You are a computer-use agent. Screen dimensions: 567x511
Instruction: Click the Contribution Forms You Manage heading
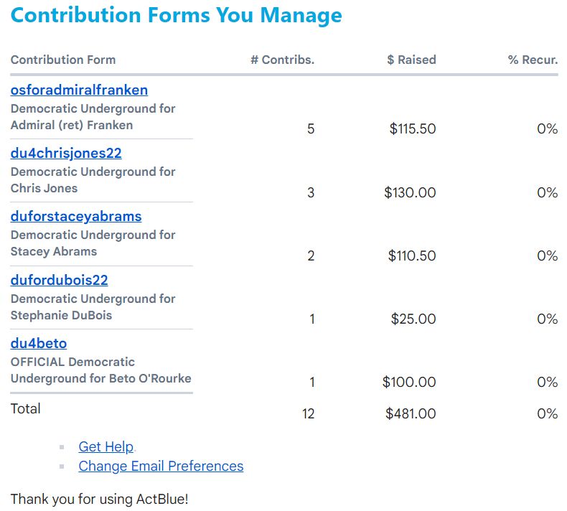tap(177, 15)
